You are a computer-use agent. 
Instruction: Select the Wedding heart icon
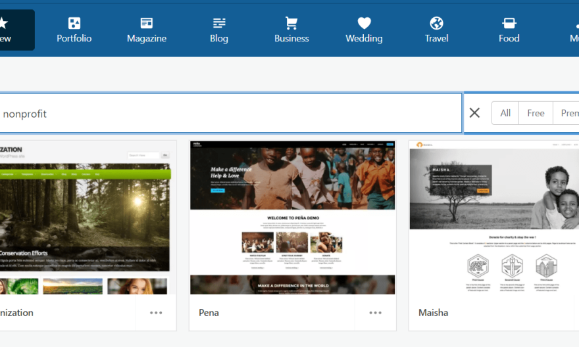click(x=364, y=24)
